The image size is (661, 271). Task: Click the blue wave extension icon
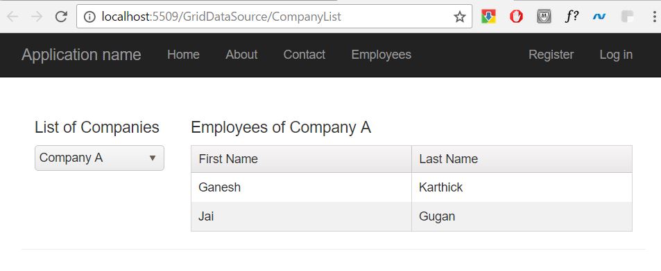click(599, 17)
